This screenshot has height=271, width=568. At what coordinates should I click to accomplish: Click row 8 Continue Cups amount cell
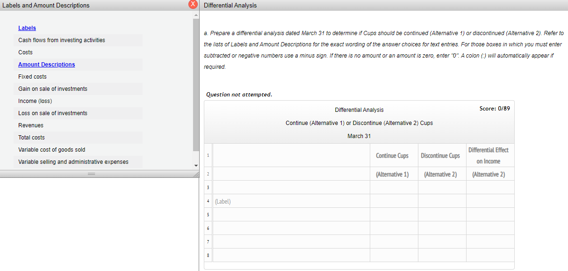pos(394,255)
